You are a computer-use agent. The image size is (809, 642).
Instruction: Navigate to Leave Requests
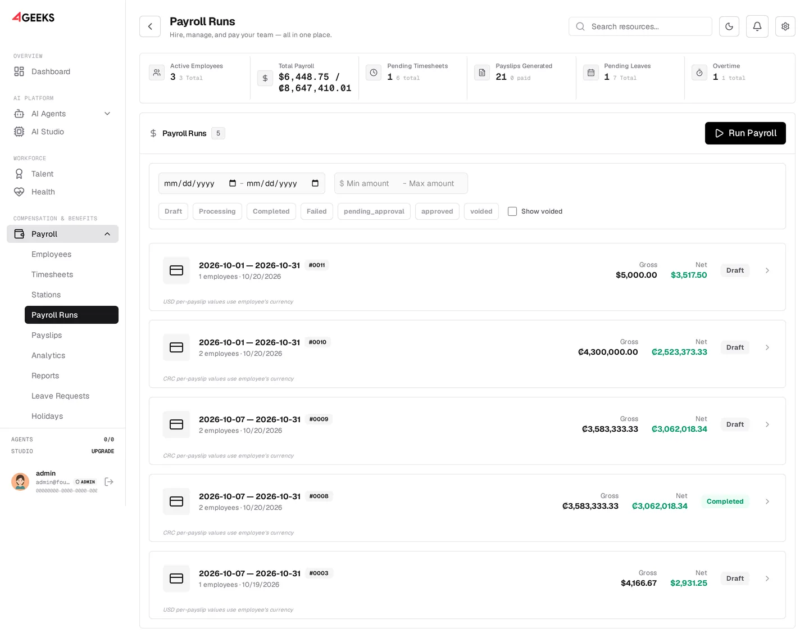pyautogui.click(x=71, y=396)
